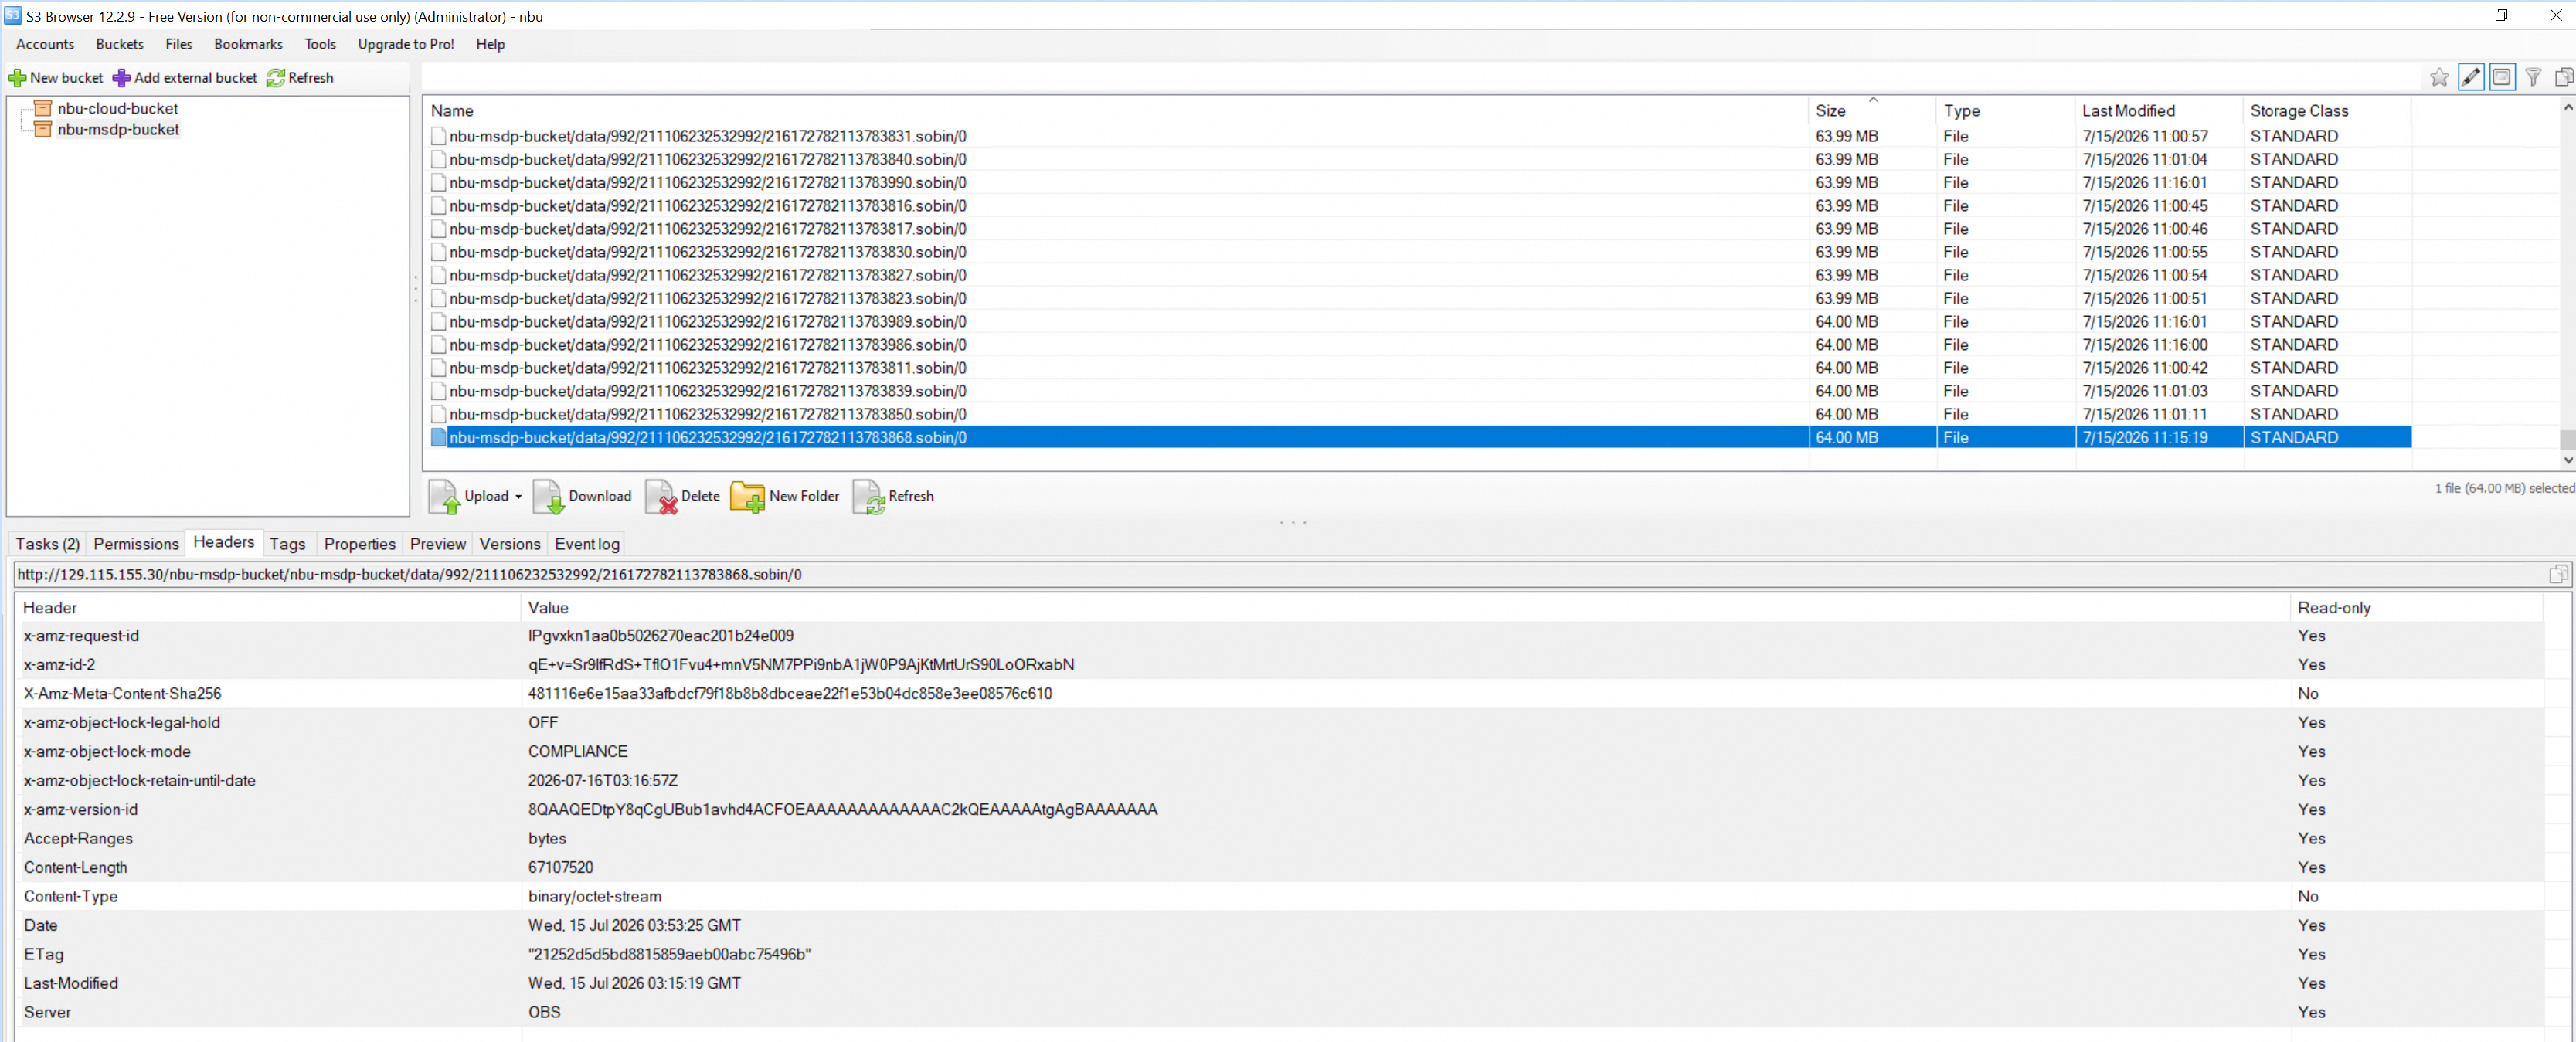
Task: Switch to the Permissions tab
Action: pyautogui.click(x=136, y=544)
